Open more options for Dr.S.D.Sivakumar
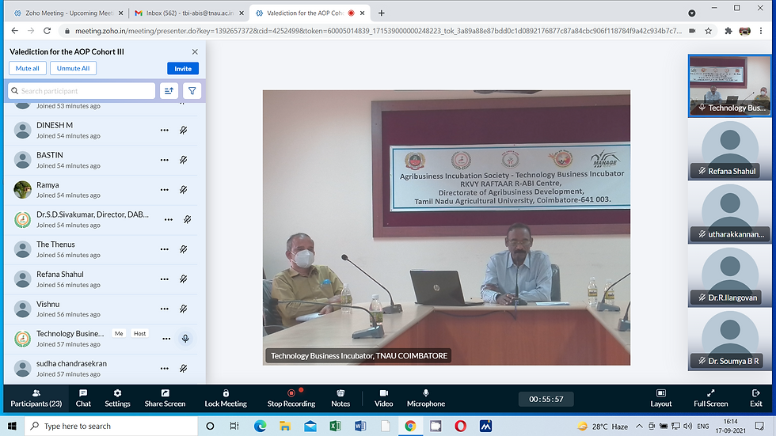Screen dimensions: 776x436 [168, 219]
